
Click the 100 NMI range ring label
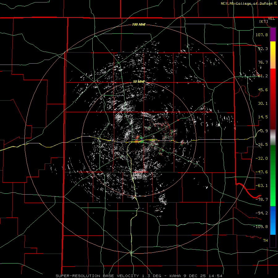pyautogui.click(x=139, y=24)
